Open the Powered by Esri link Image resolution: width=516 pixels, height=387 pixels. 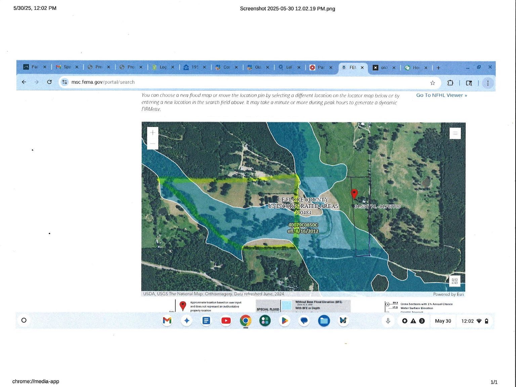click(448, 294)
